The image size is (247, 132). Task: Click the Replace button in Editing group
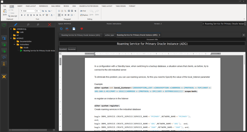pos(84,15)
